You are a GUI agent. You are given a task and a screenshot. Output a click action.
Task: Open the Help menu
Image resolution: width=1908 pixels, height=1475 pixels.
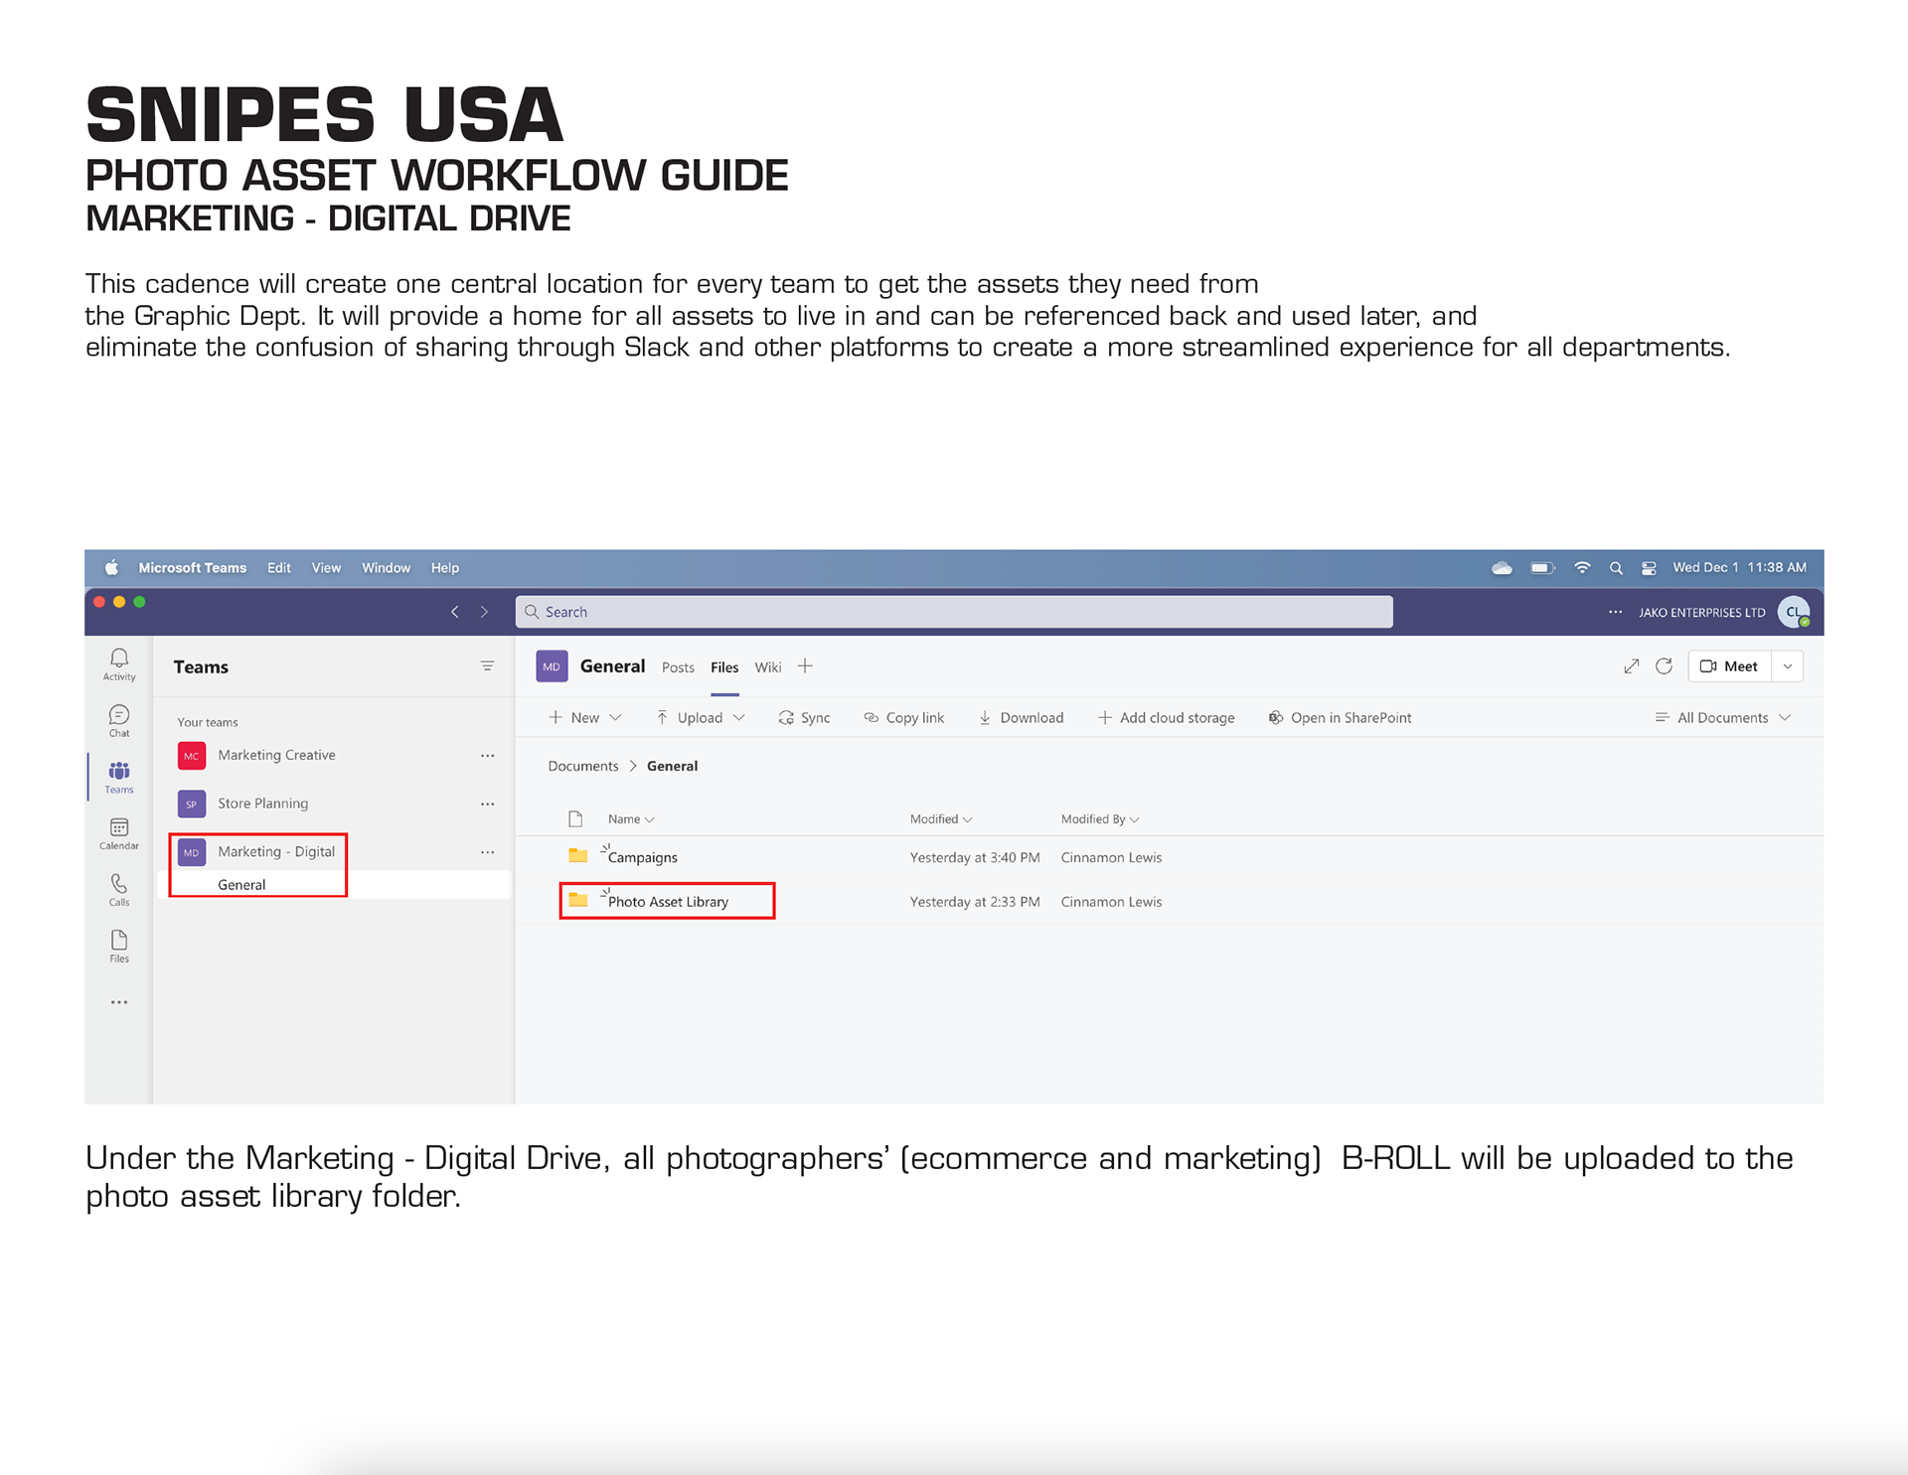click(445, 568)
